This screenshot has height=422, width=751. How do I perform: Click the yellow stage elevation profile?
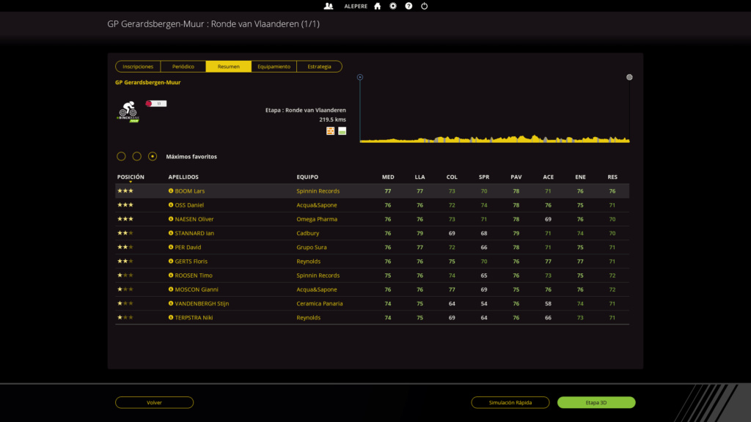495,138
